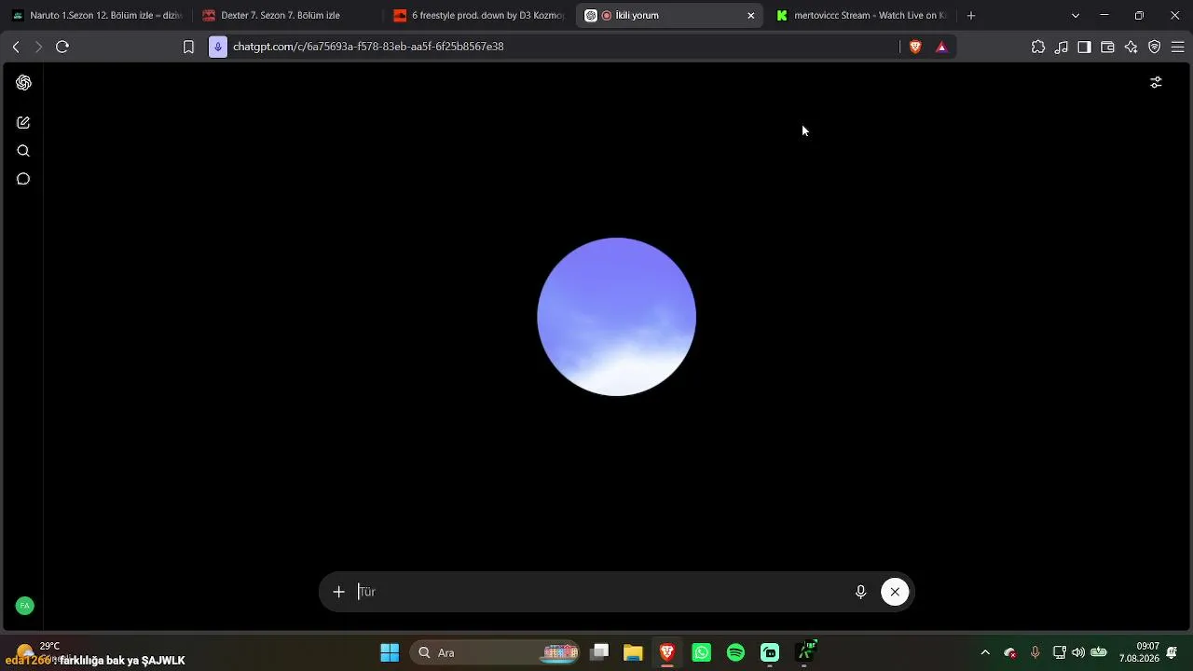The height and width of the screenshot is (671, 1193).
Task: Open Brave Rewards triangle icon
Action: tap(941, 47)
